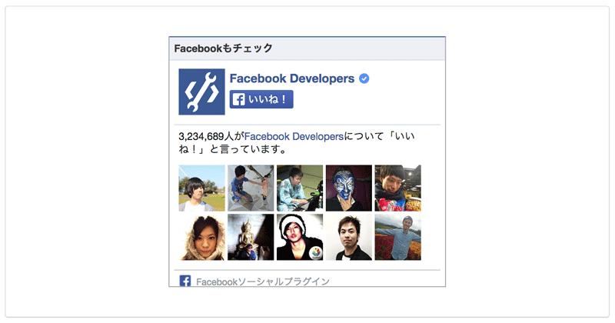Screen dimensions: 615x323
Task: Select the Facebookもチェック header text
Action: (x=223, y=48)
